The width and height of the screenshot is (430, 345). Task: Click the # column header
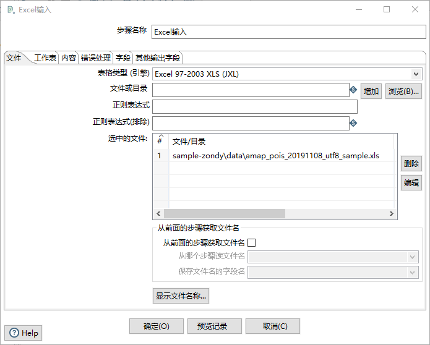(161, 142)
